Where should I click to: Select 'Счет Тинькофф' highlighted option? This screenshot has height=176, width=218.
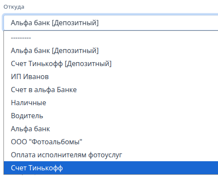(111, 168)
